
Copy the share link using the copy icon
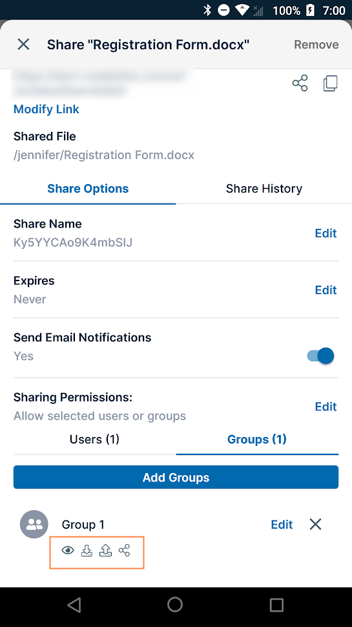[331, 83]
